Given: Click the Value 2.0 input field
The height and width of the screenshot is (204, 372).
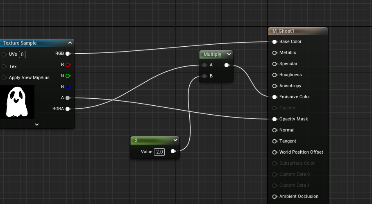Looking at the screenshot, I should coord(159,152).
